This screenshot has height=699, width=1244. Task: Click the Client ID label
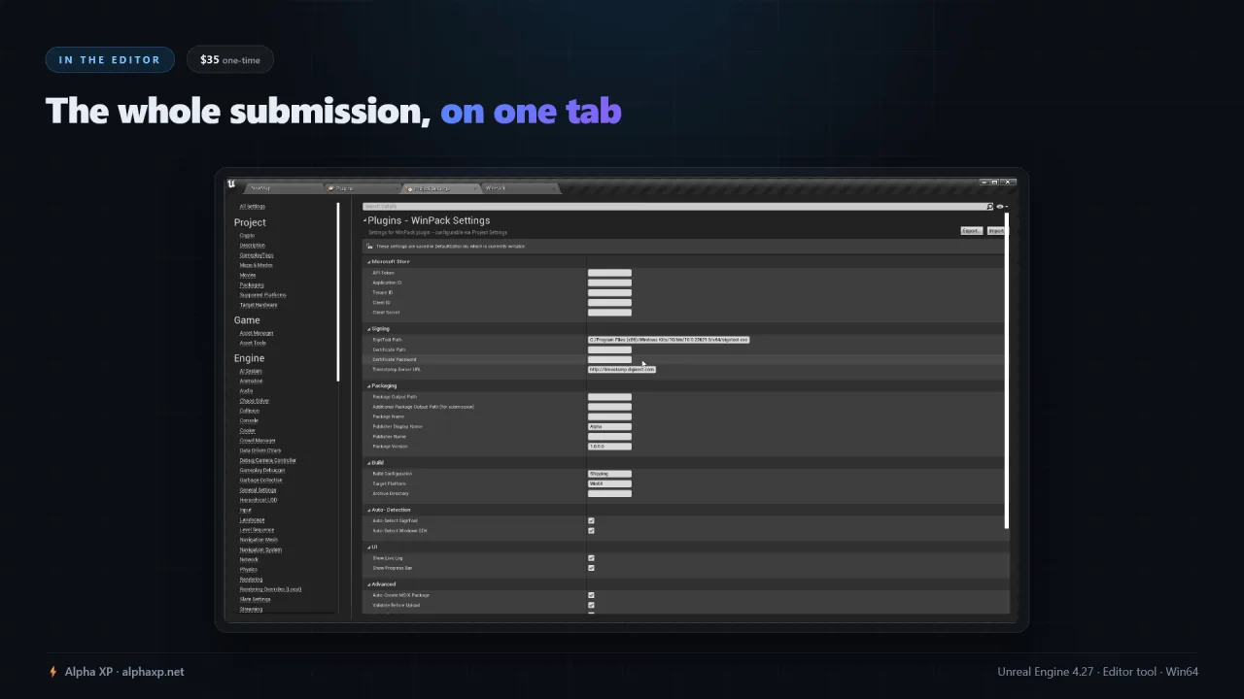[x=382, y=303]
